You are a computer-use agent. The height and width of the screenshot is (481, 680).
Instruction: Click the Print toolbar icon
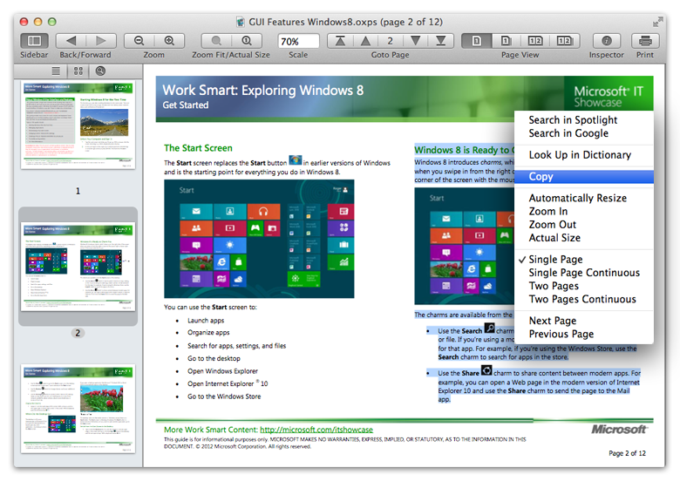click(x=644, y=41)
